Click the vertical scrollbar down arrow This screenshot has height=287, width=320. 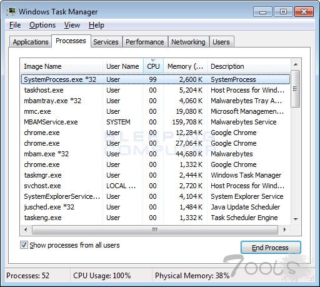[296, 219]
